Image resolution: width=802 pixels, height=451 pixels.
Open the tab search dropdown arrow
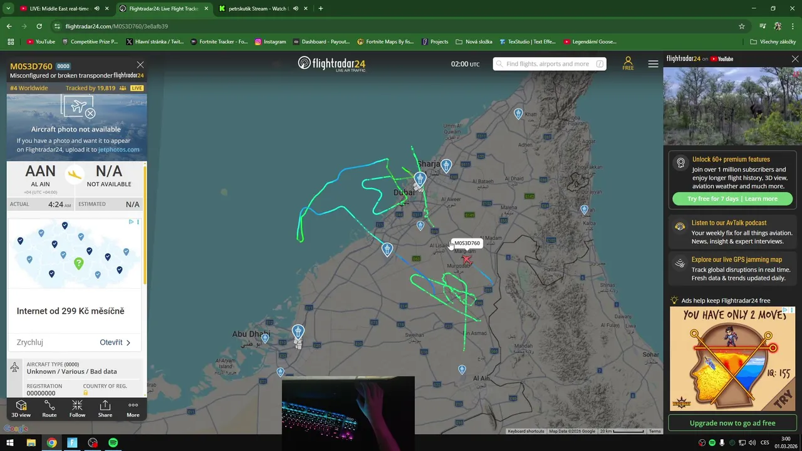click(x=8, y=9)
